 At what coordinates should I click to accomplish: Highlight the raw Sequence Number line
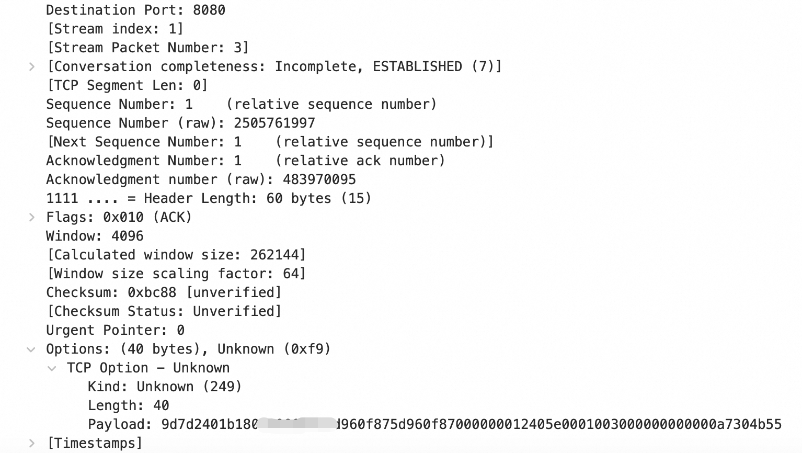click(x=180, y=123)
